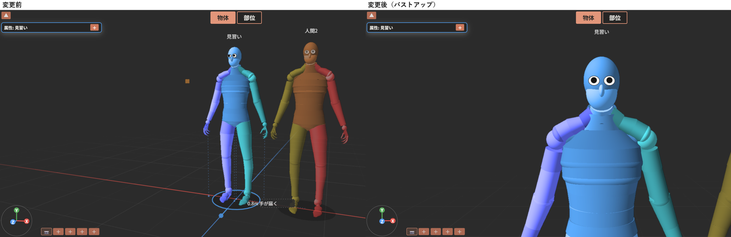
Task: Click second plus slot after camera, 変更前 view
Action: tap(70, 232)
